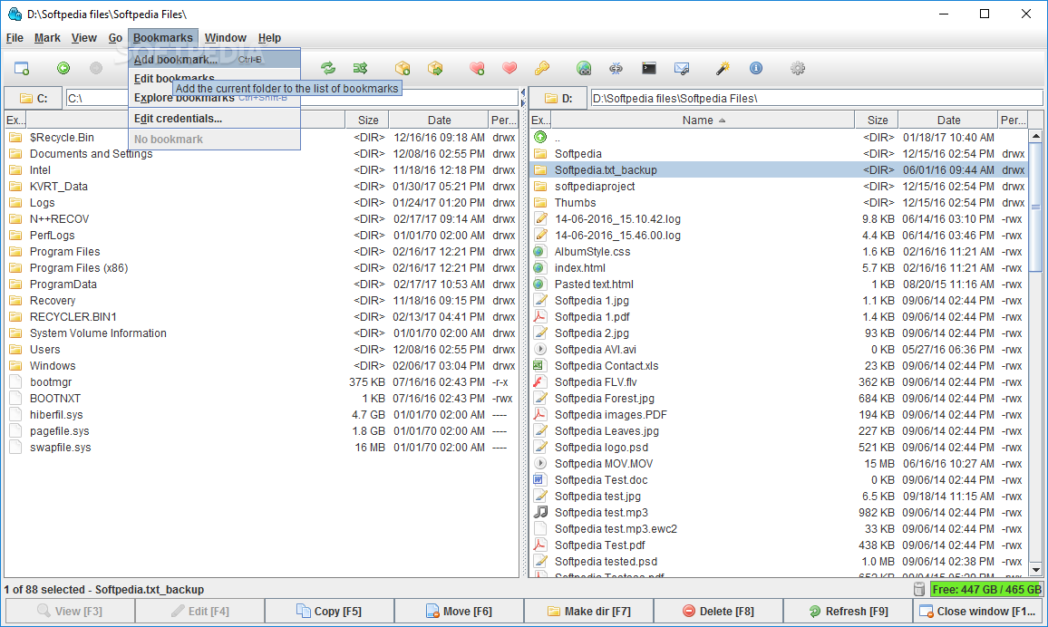Open the File menu

(x=15, y=38)
